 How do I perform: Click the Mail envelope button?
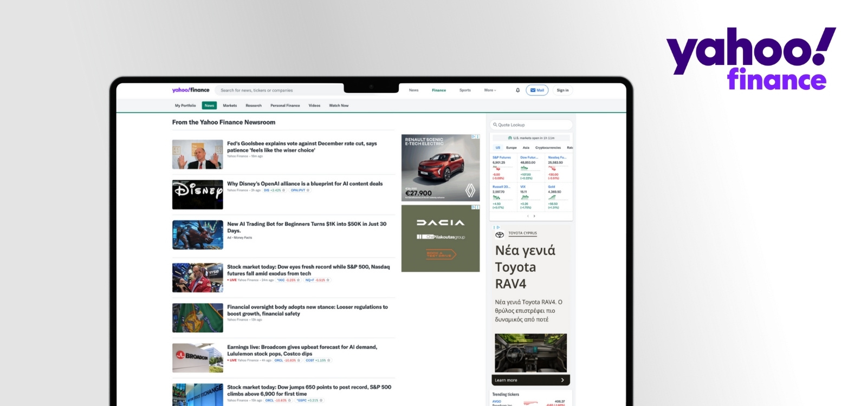click(537, 90)
